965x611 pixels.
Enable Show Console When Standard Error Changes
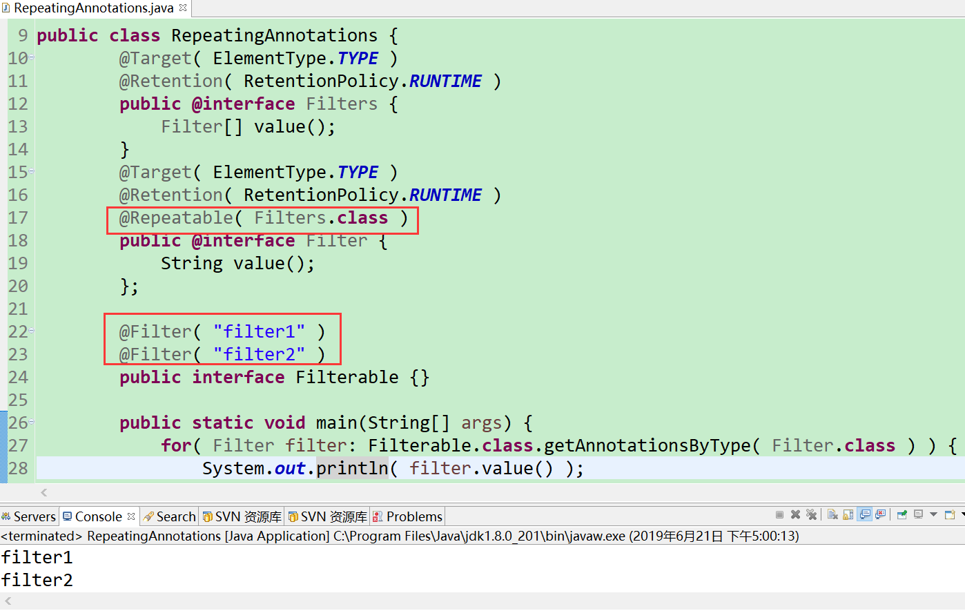click(881, 514)
